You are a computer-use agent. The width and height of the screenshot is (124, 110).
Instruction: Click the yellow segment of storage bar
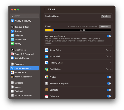point(48,30)
